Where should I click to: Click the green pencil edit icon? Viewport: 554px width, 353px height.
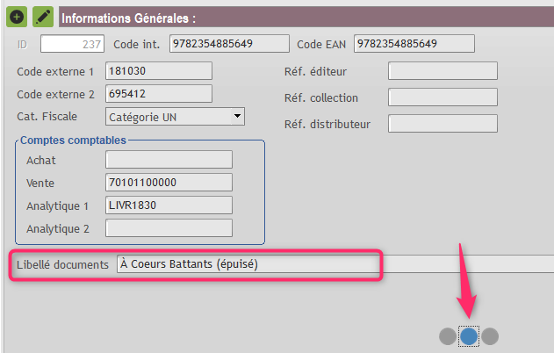point(43,17)
